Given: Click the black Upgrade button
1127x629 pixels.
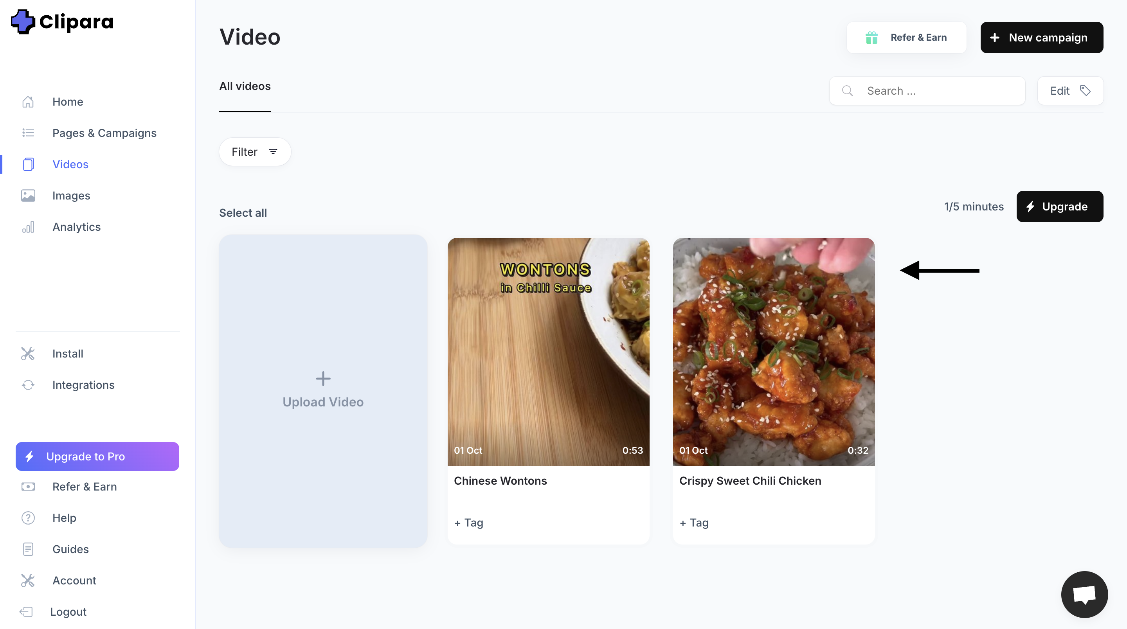Looking at the screenshot, I should [x=1060, y=207].
